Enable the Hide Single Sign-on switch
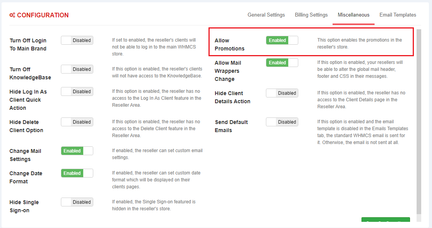The height and width of the screenshot is (228, 432). tap(77, 202)
